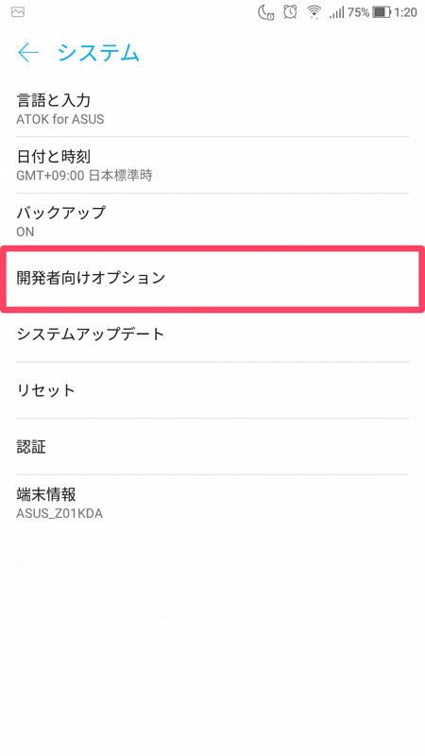Screen dimensions: 425x756
Task: Tap the battery status icon
Action: click(x=382, y=12)
